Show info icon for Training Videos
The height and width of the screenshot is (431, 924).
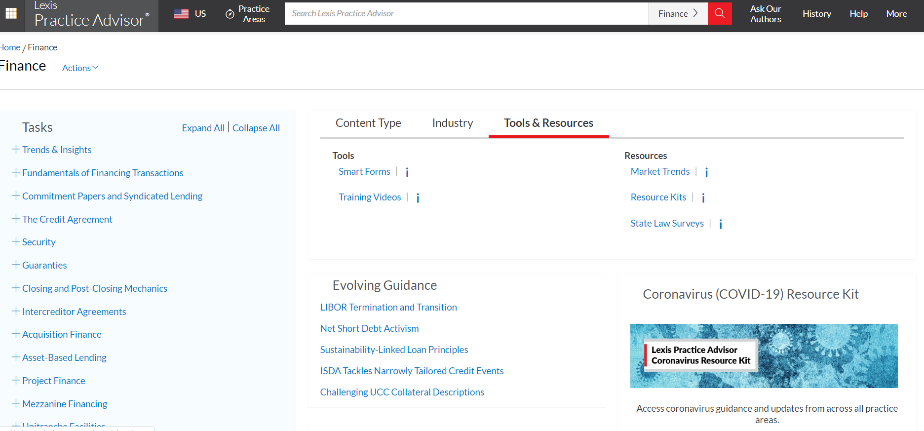tap(418, 197)
